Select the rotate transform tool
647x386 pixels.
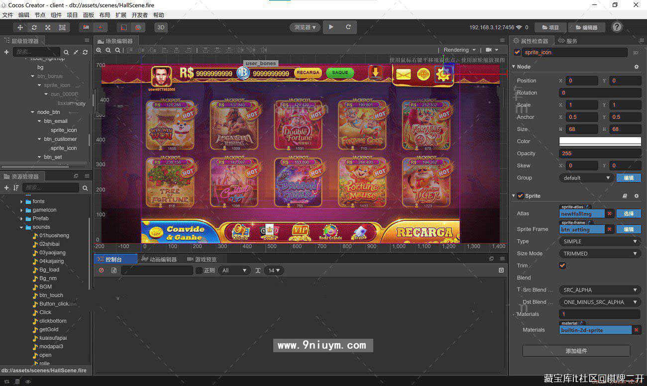(x=34, y=27)
